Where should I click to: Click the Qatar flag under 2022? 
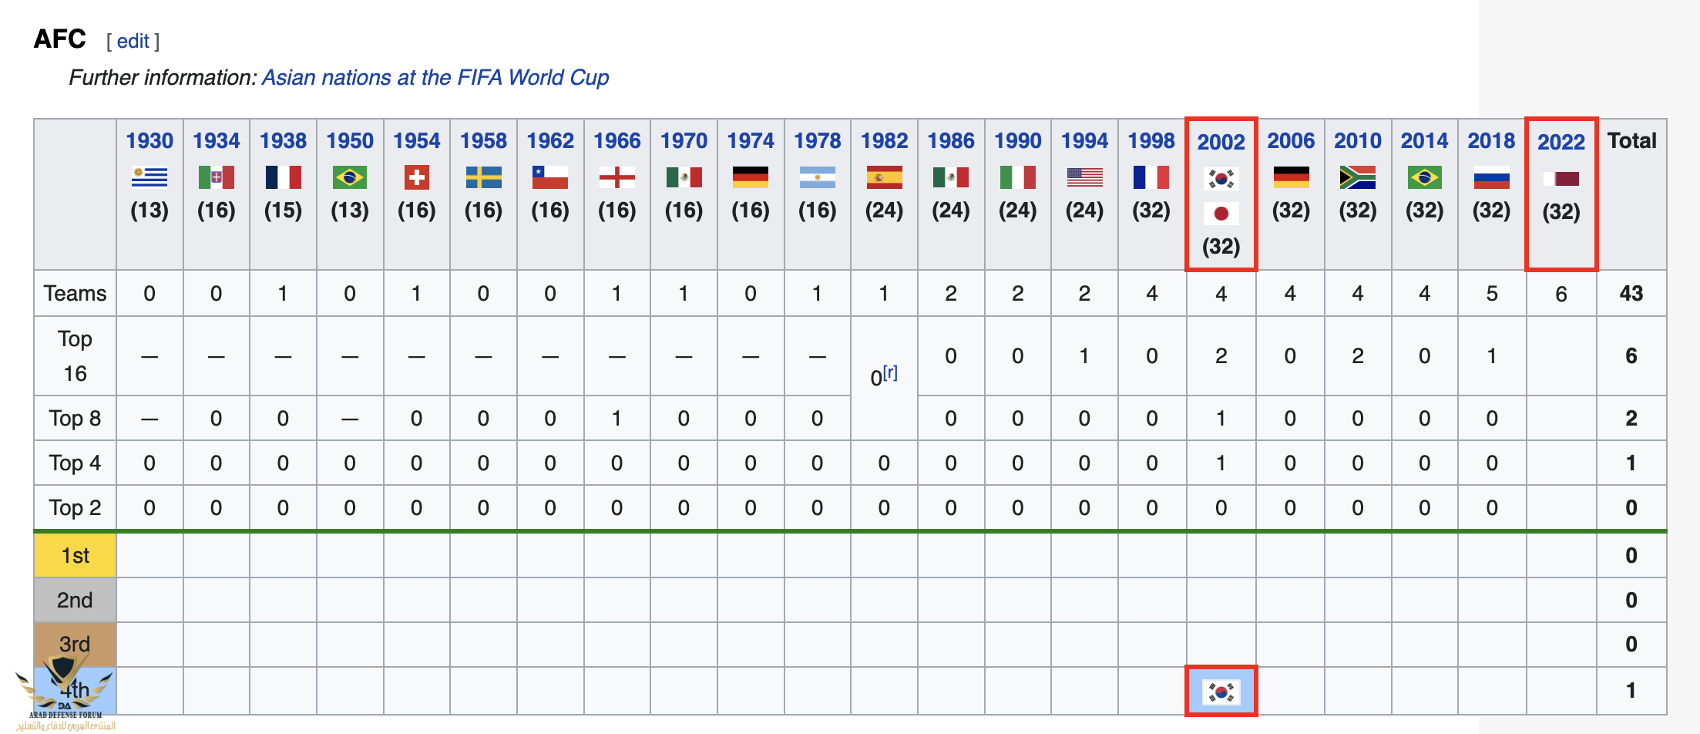pyautogui.click(x=1561, y=179)
